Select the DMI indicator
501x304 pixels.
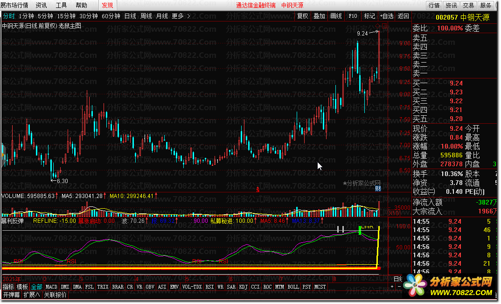(x=65, y=287)
